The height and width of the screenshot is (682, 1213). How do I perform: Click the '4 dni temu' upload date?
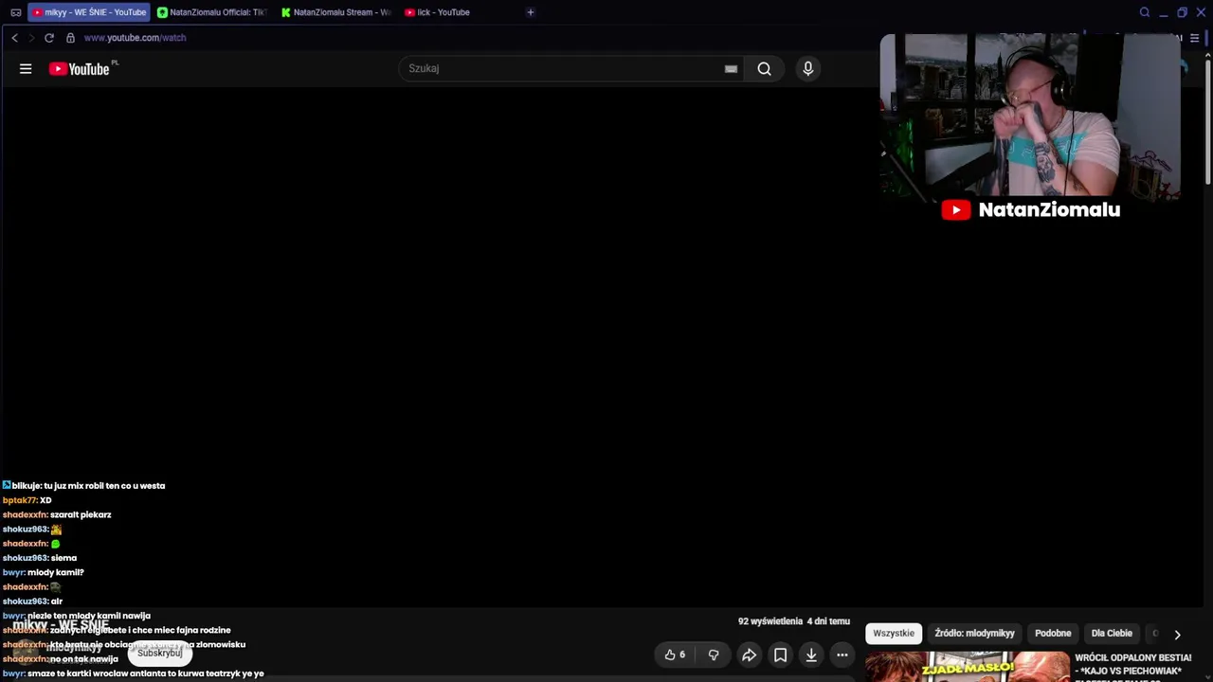[x=828, y=621]
